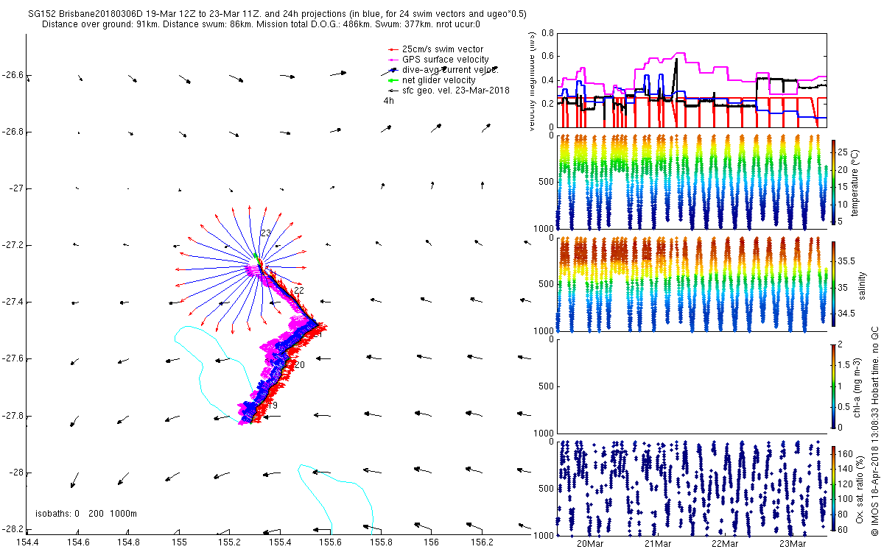Viewport: 884px width, 552px height.
Task: Click latitude tick label -27.4
Action: tap(12, 302)
